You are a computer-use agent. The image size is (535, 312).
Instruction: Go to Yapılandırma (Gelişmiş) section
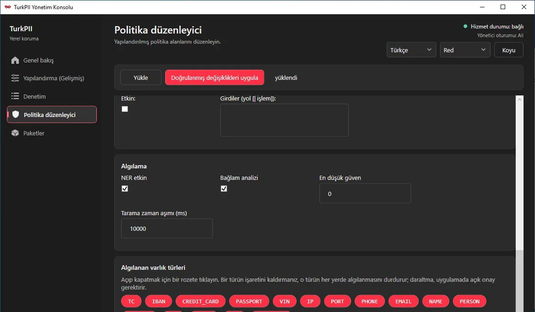pos(52,78)
